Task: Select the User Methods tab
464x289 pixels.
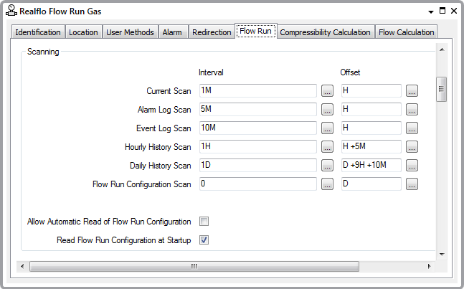Action: [x=130, y=32]
